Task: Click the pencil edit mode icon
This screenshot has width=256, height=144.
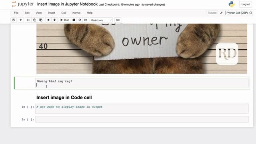Action: coord(221,13)
